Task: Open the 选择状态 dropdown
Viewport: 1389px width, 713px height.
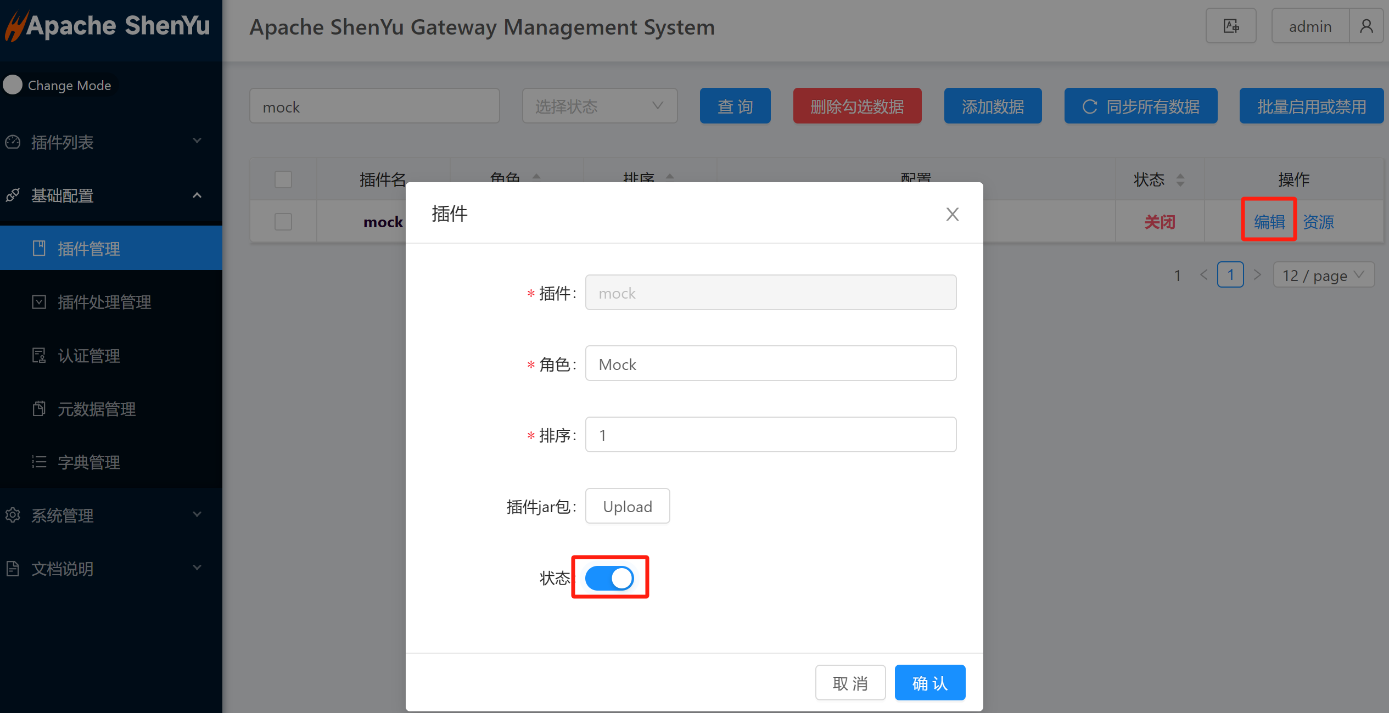Action: [x=600, y=106]
